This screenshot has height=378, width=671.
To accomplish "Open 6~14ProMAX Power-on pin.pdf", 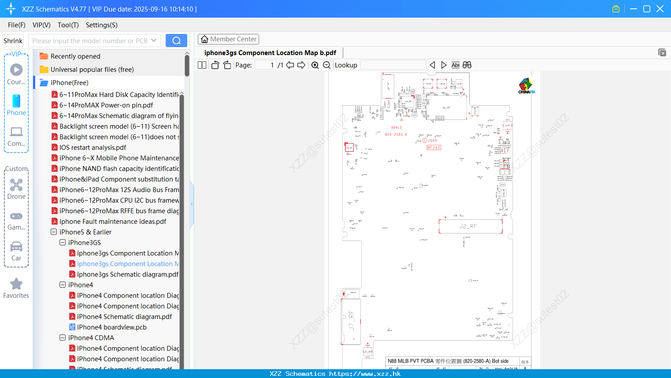I will 106,105.
